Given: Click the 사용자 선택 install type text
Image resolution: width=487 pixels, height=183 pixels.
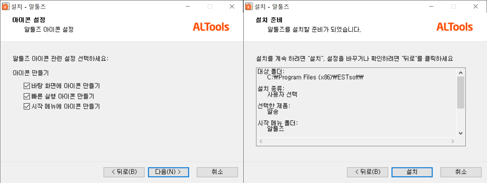Looking at the screenshot, I should pos(282,94).
